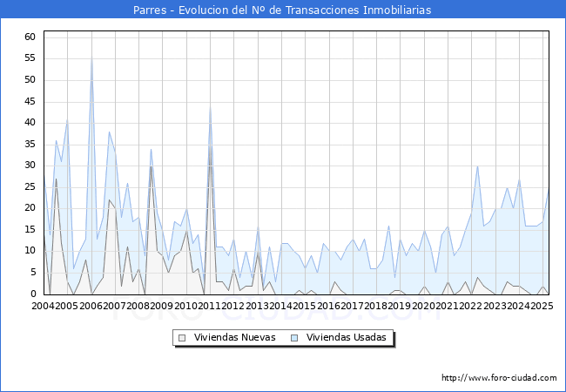Click the x-axis year label 2025
The width and height of the screenshot is (566, 392).
(542, 306)
